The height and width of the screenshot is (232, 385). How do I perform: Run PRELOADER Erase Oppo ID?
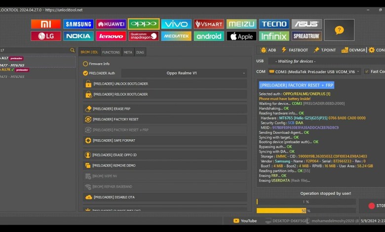pos(165,155)
